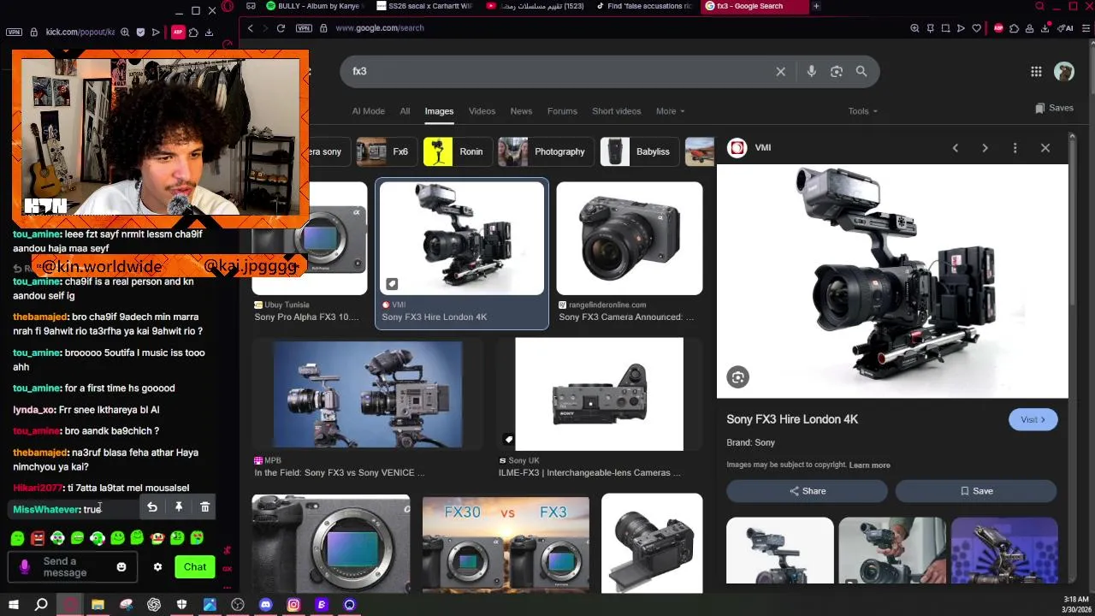The image size is (1095, 616).
Task: Add page to bookmarks heart icon
Action: (x=976, y=28)
